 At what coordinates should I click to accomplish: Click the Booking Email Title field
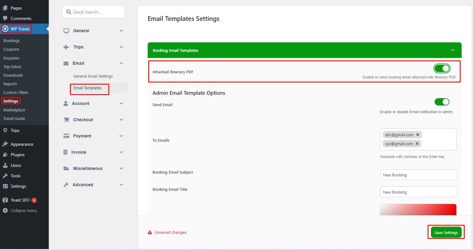(x=418, y=192)
